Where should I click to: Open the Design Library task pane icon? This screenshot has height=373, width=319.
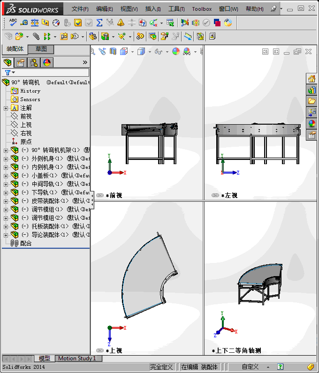[311, 90]
